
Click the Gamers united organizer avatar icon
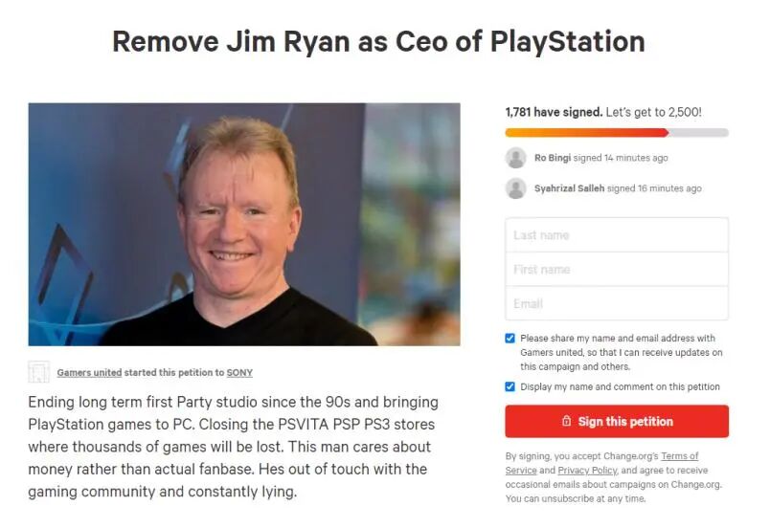[x=39, y=372]
